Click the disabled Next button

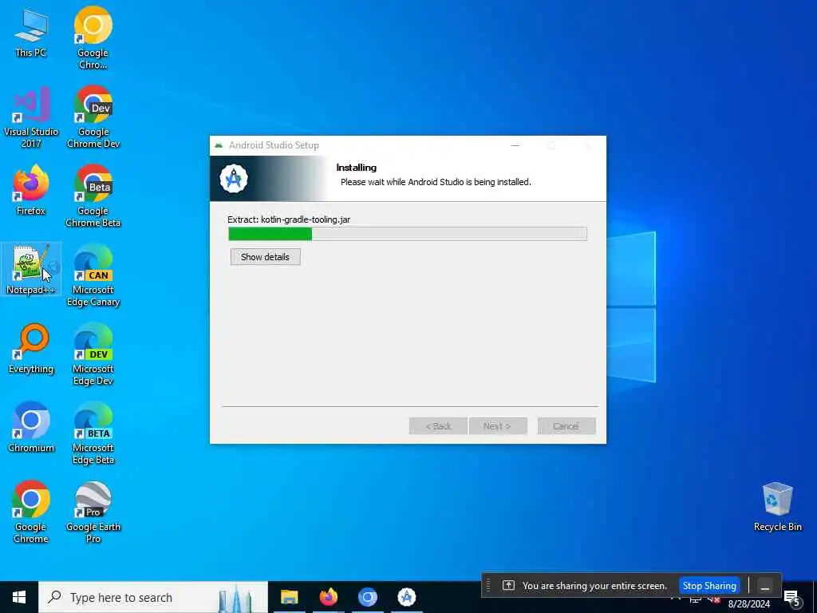click(498, 426)
